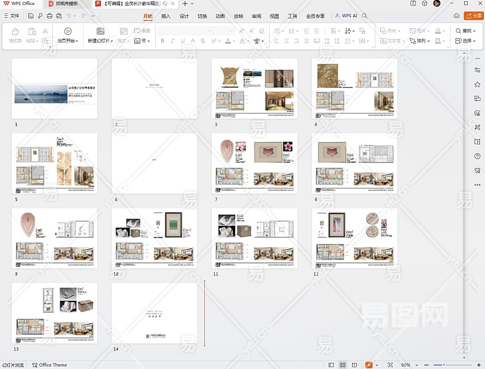Switch to normal view in the status bar
The width and height of the screenshot is (485, 369).
(331, 365)
